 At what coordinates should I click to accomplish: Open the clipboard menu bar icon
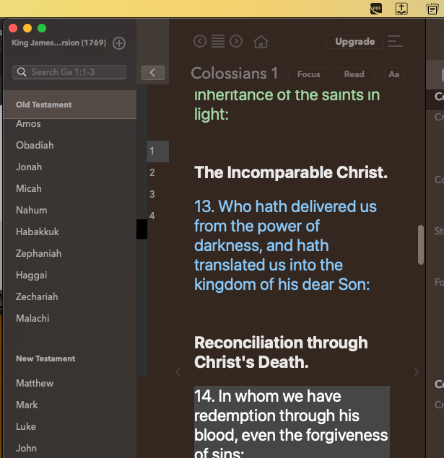pos(432,9)
